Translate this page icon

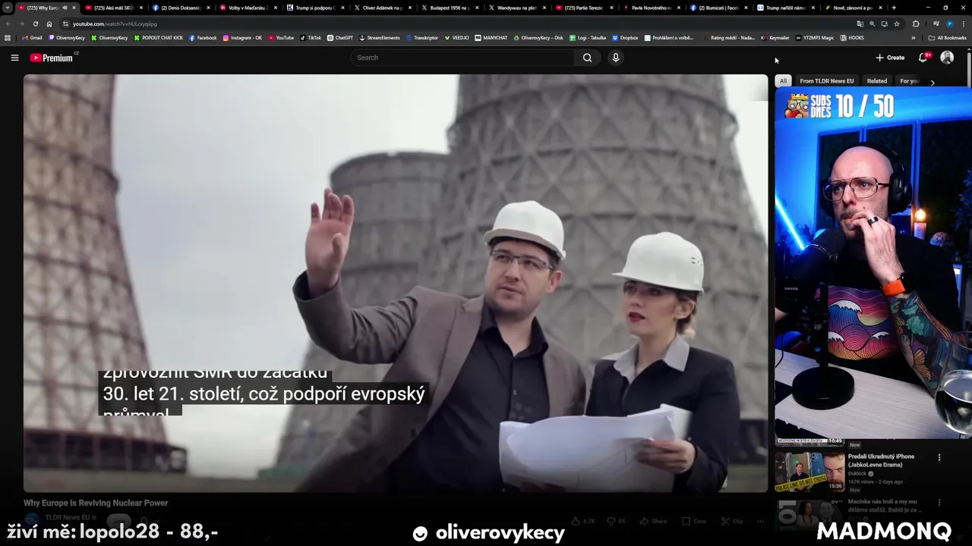860,24
